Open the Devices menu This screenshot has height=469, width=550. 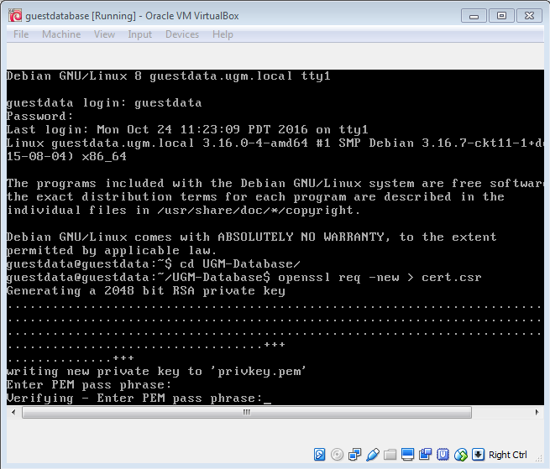[182, 34]
